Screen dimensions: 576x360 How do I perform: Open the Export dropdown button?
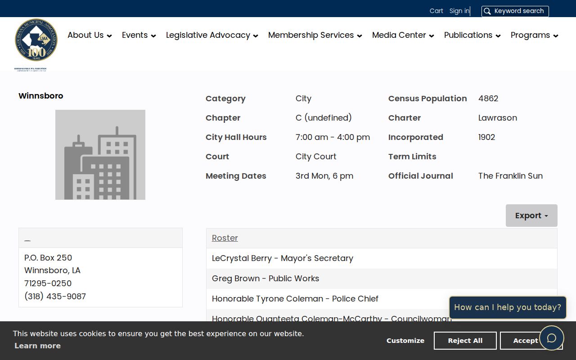point(531,216)
